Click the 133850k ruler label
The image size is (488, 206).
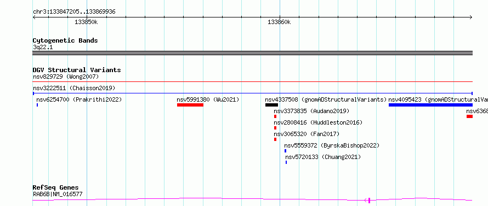(x=86, y=22)
